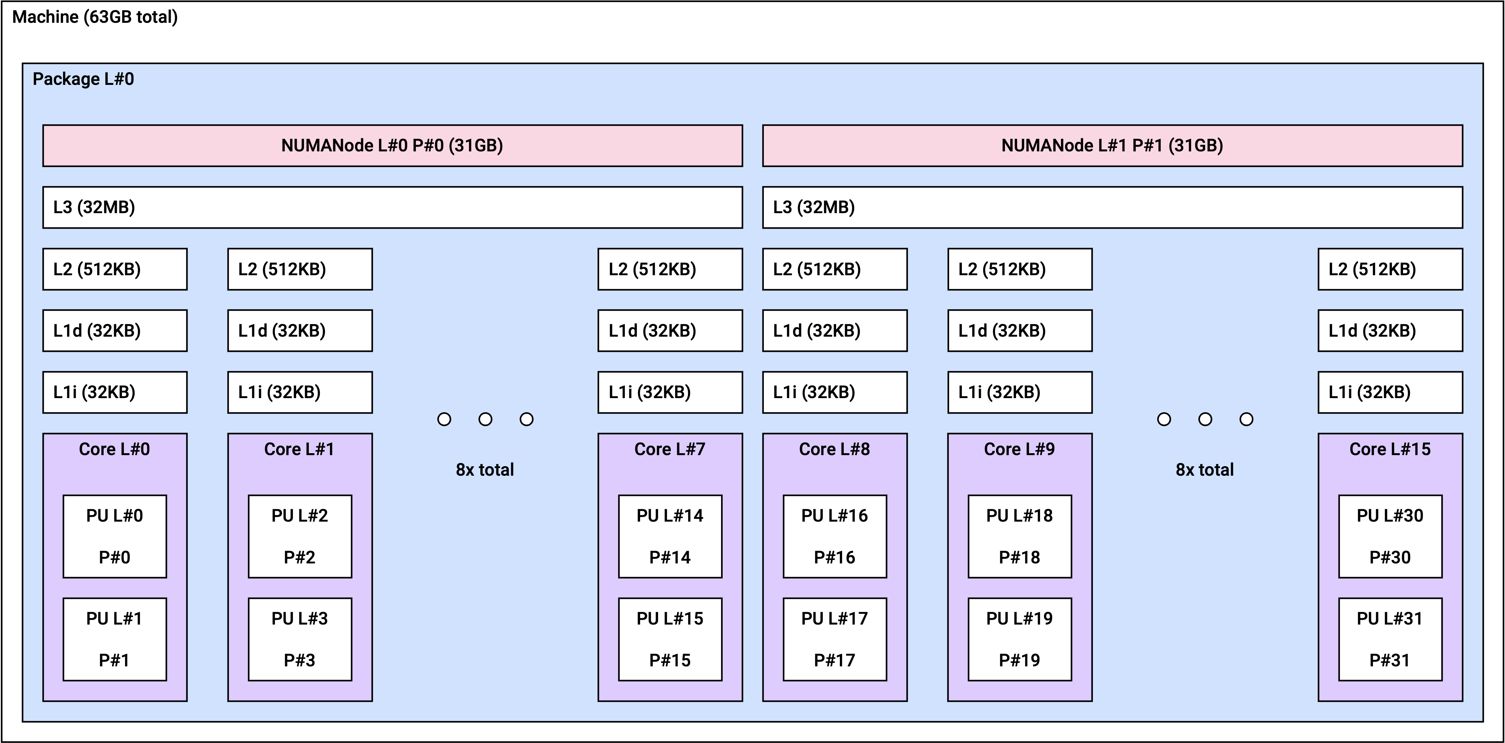Click the Core L#0 label
Screen dimensions: 1505x743
[115, 449]
